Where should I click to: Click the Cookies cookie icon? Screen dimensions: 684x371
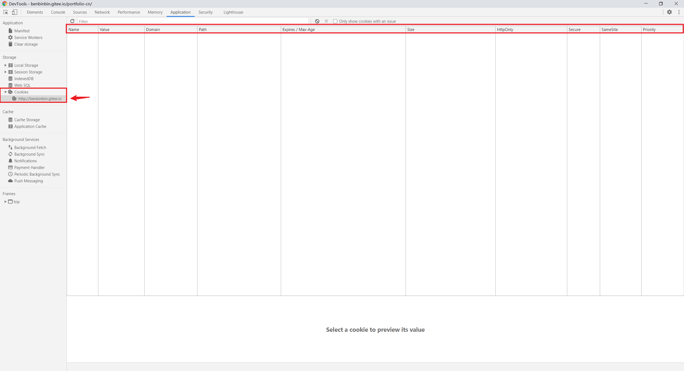coord(10,92)
